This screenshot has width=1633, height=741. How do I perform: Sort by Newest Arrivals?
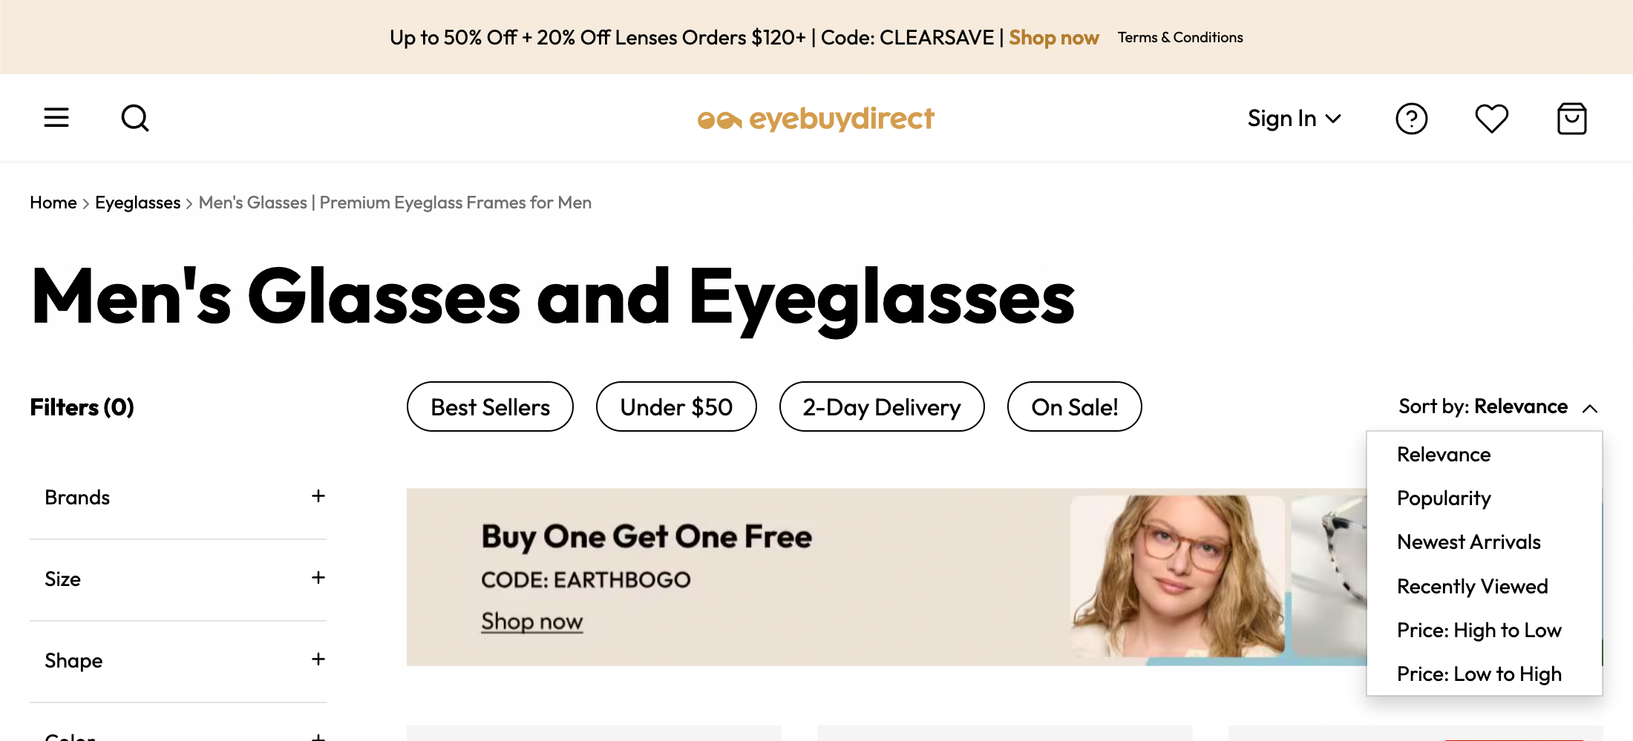pyautogui.click(x=1468, y=542)
